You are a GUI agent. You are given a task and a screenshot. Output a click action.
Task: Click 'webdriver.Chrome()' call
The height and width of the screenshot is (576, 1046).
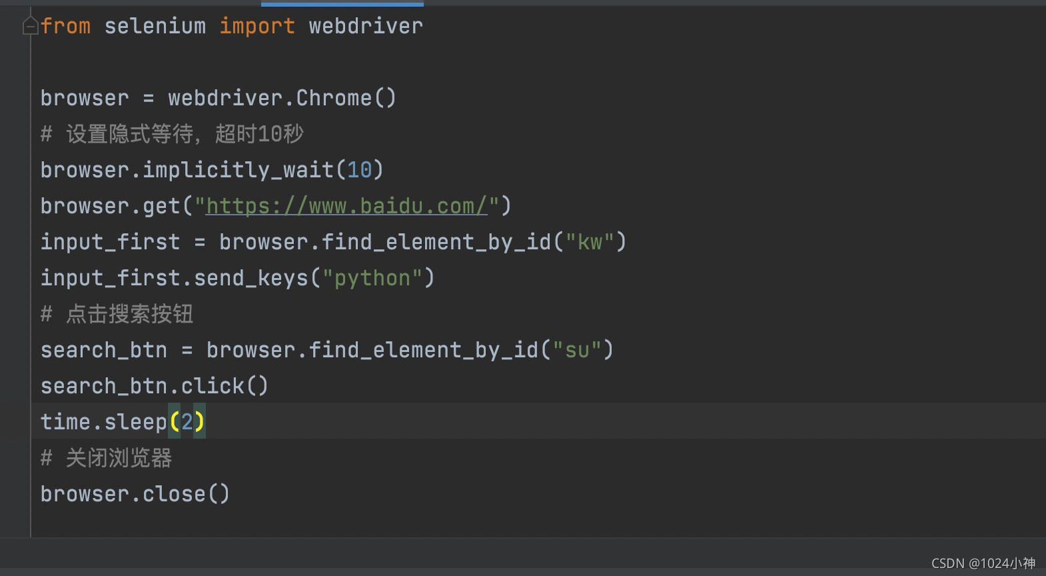282,98
